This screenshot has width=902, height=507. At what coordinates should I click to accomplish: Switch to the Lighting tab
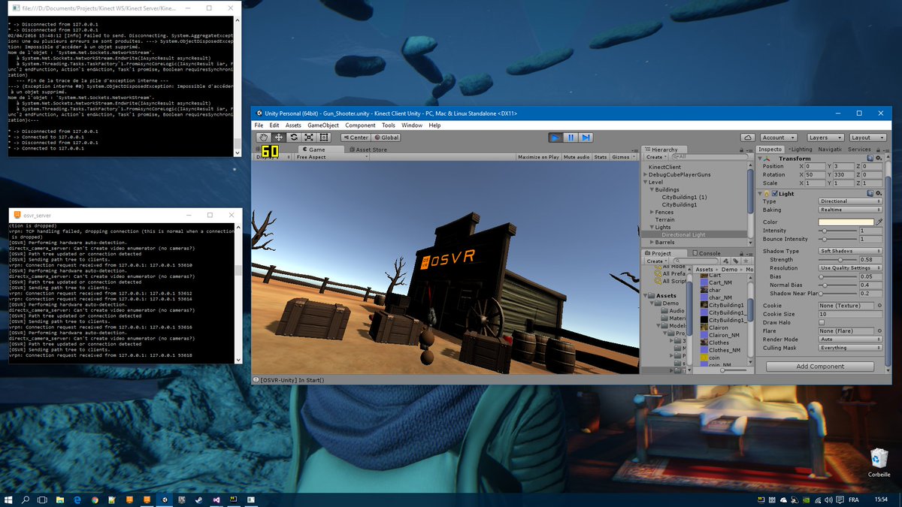point(799,149)
